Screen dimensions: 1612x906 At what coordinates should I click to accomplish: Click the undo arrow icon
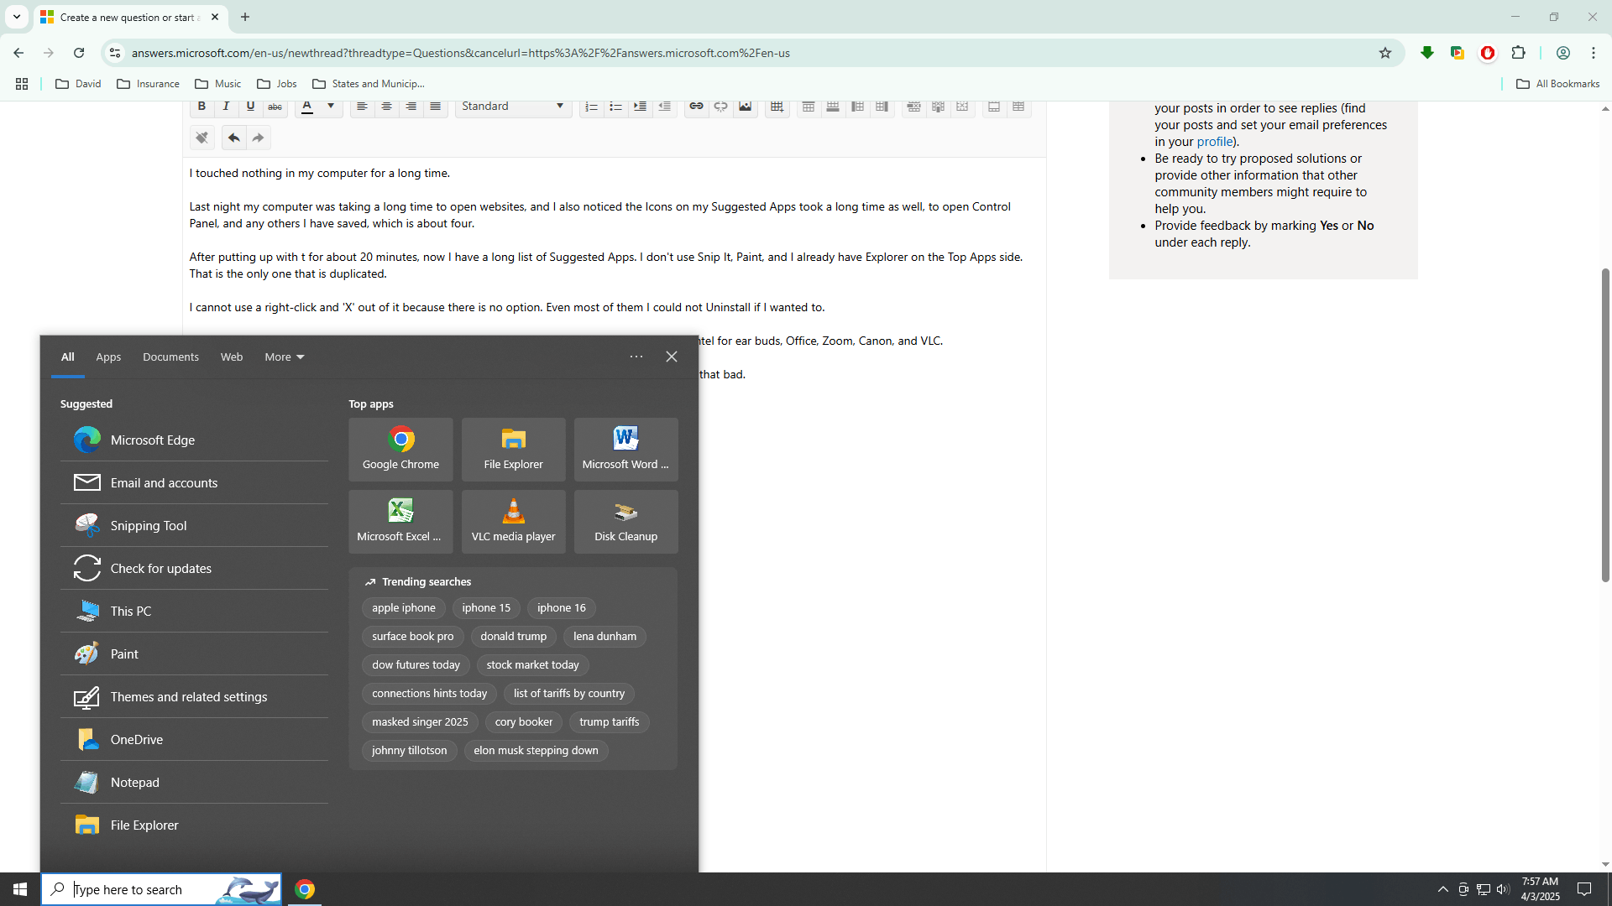pyautogui.click(x=233, y=138)
